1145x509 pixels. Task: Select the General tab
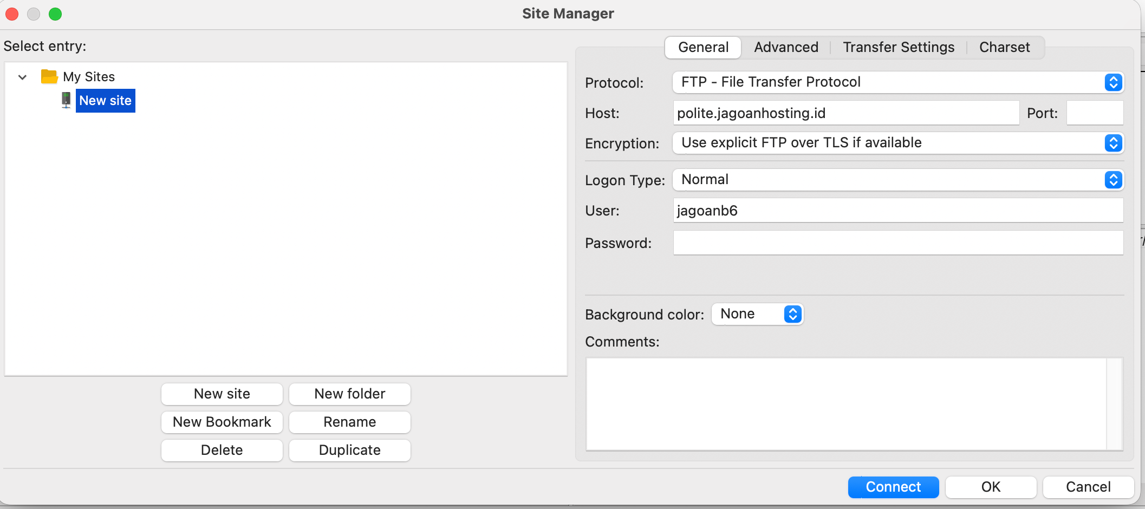[x=703, y=48]
